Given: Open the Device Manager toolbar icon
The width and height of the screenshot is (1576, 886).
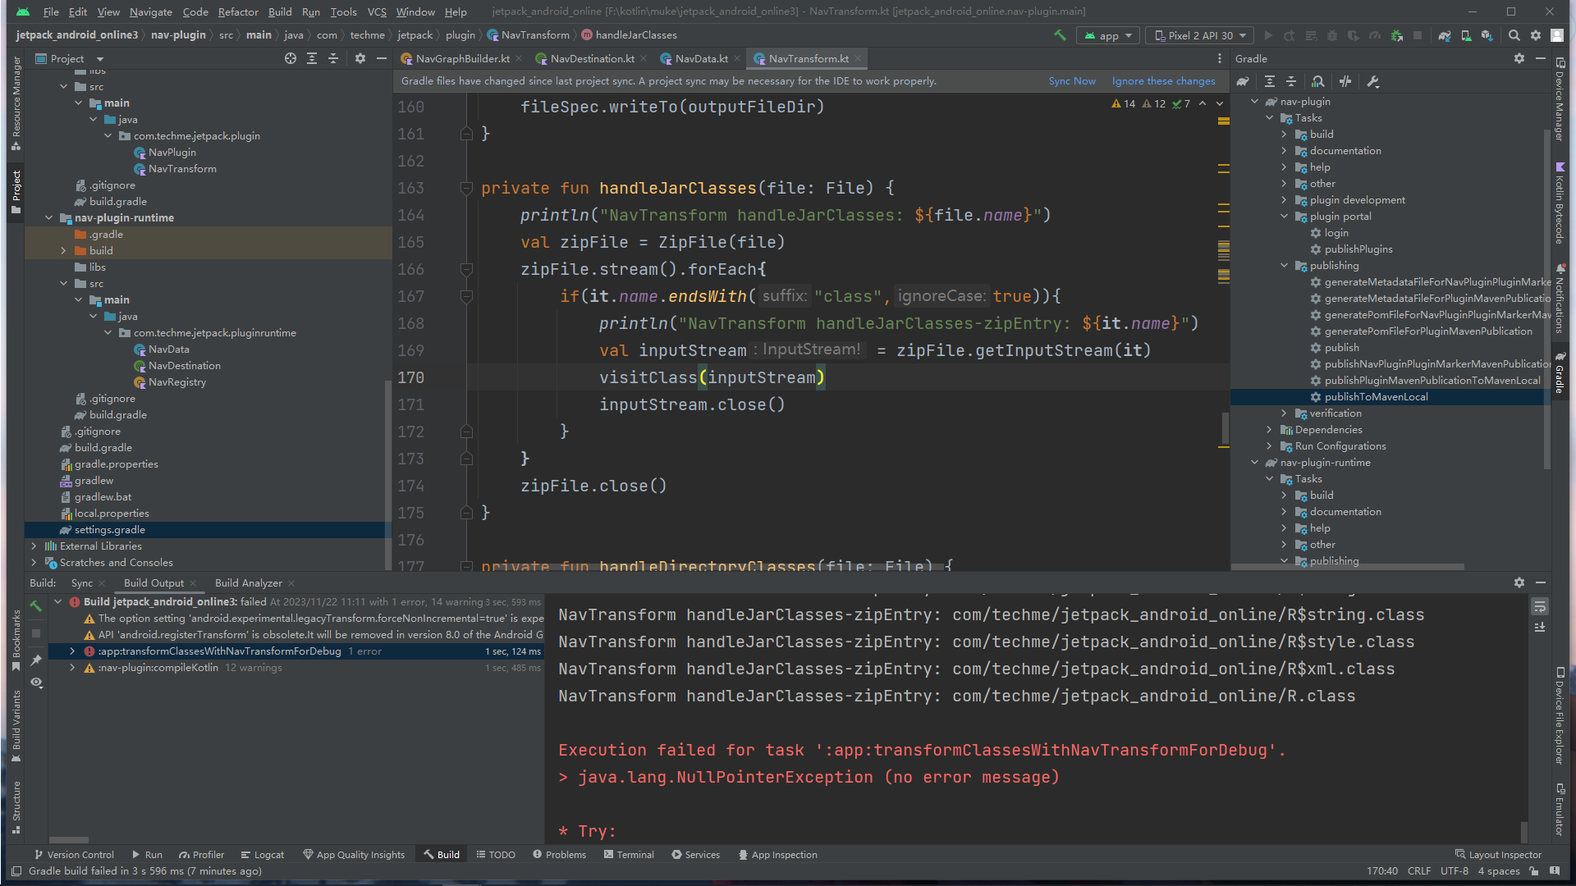Looking at the screenshot, I should [1466, 35].
